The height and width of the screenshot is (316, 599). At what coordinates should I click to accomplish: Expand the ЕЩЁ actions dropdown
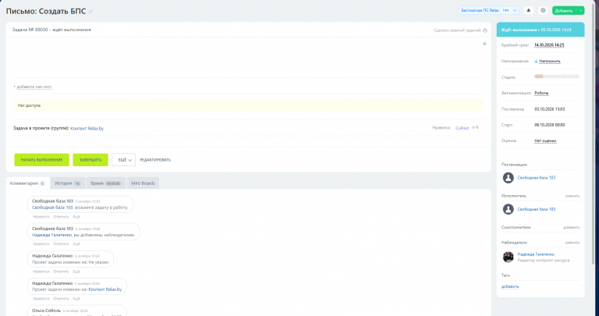click(123, 160)
